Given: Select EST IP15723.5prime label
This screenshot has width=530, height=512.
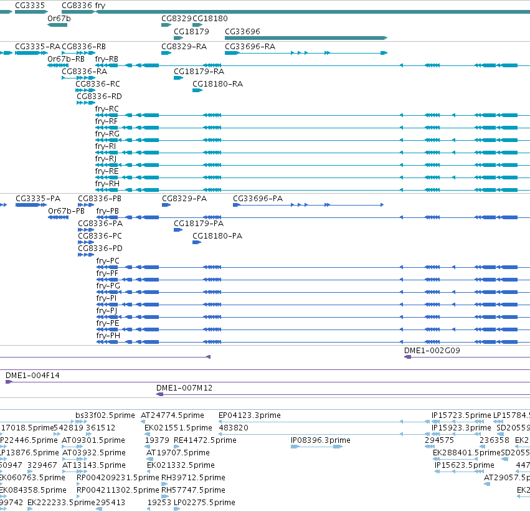Looking at the screenshot, I should click(x=461, y=415).
